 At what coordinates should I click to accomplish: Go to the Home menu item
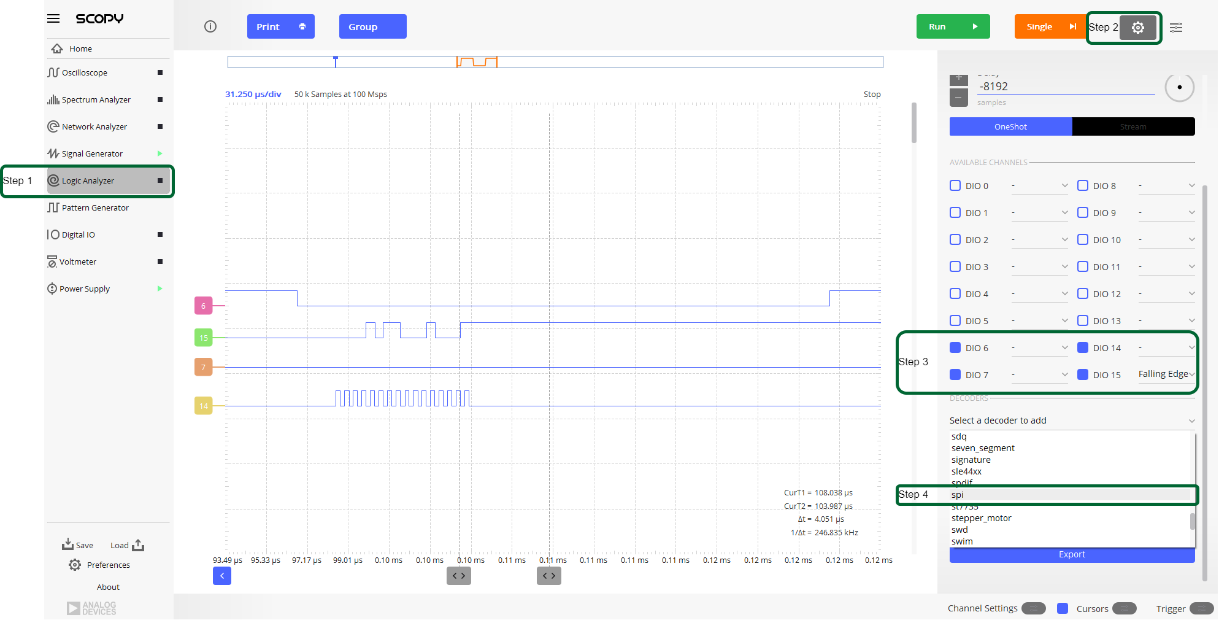[x=79, y=48]
